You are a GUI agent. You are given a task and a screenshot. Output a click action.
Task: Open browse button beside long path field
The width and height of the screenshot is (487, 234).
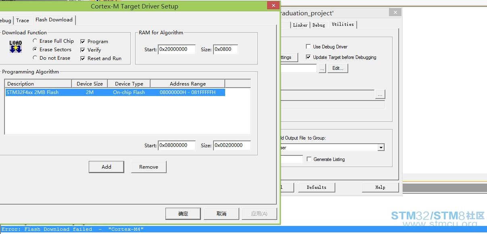380,94
